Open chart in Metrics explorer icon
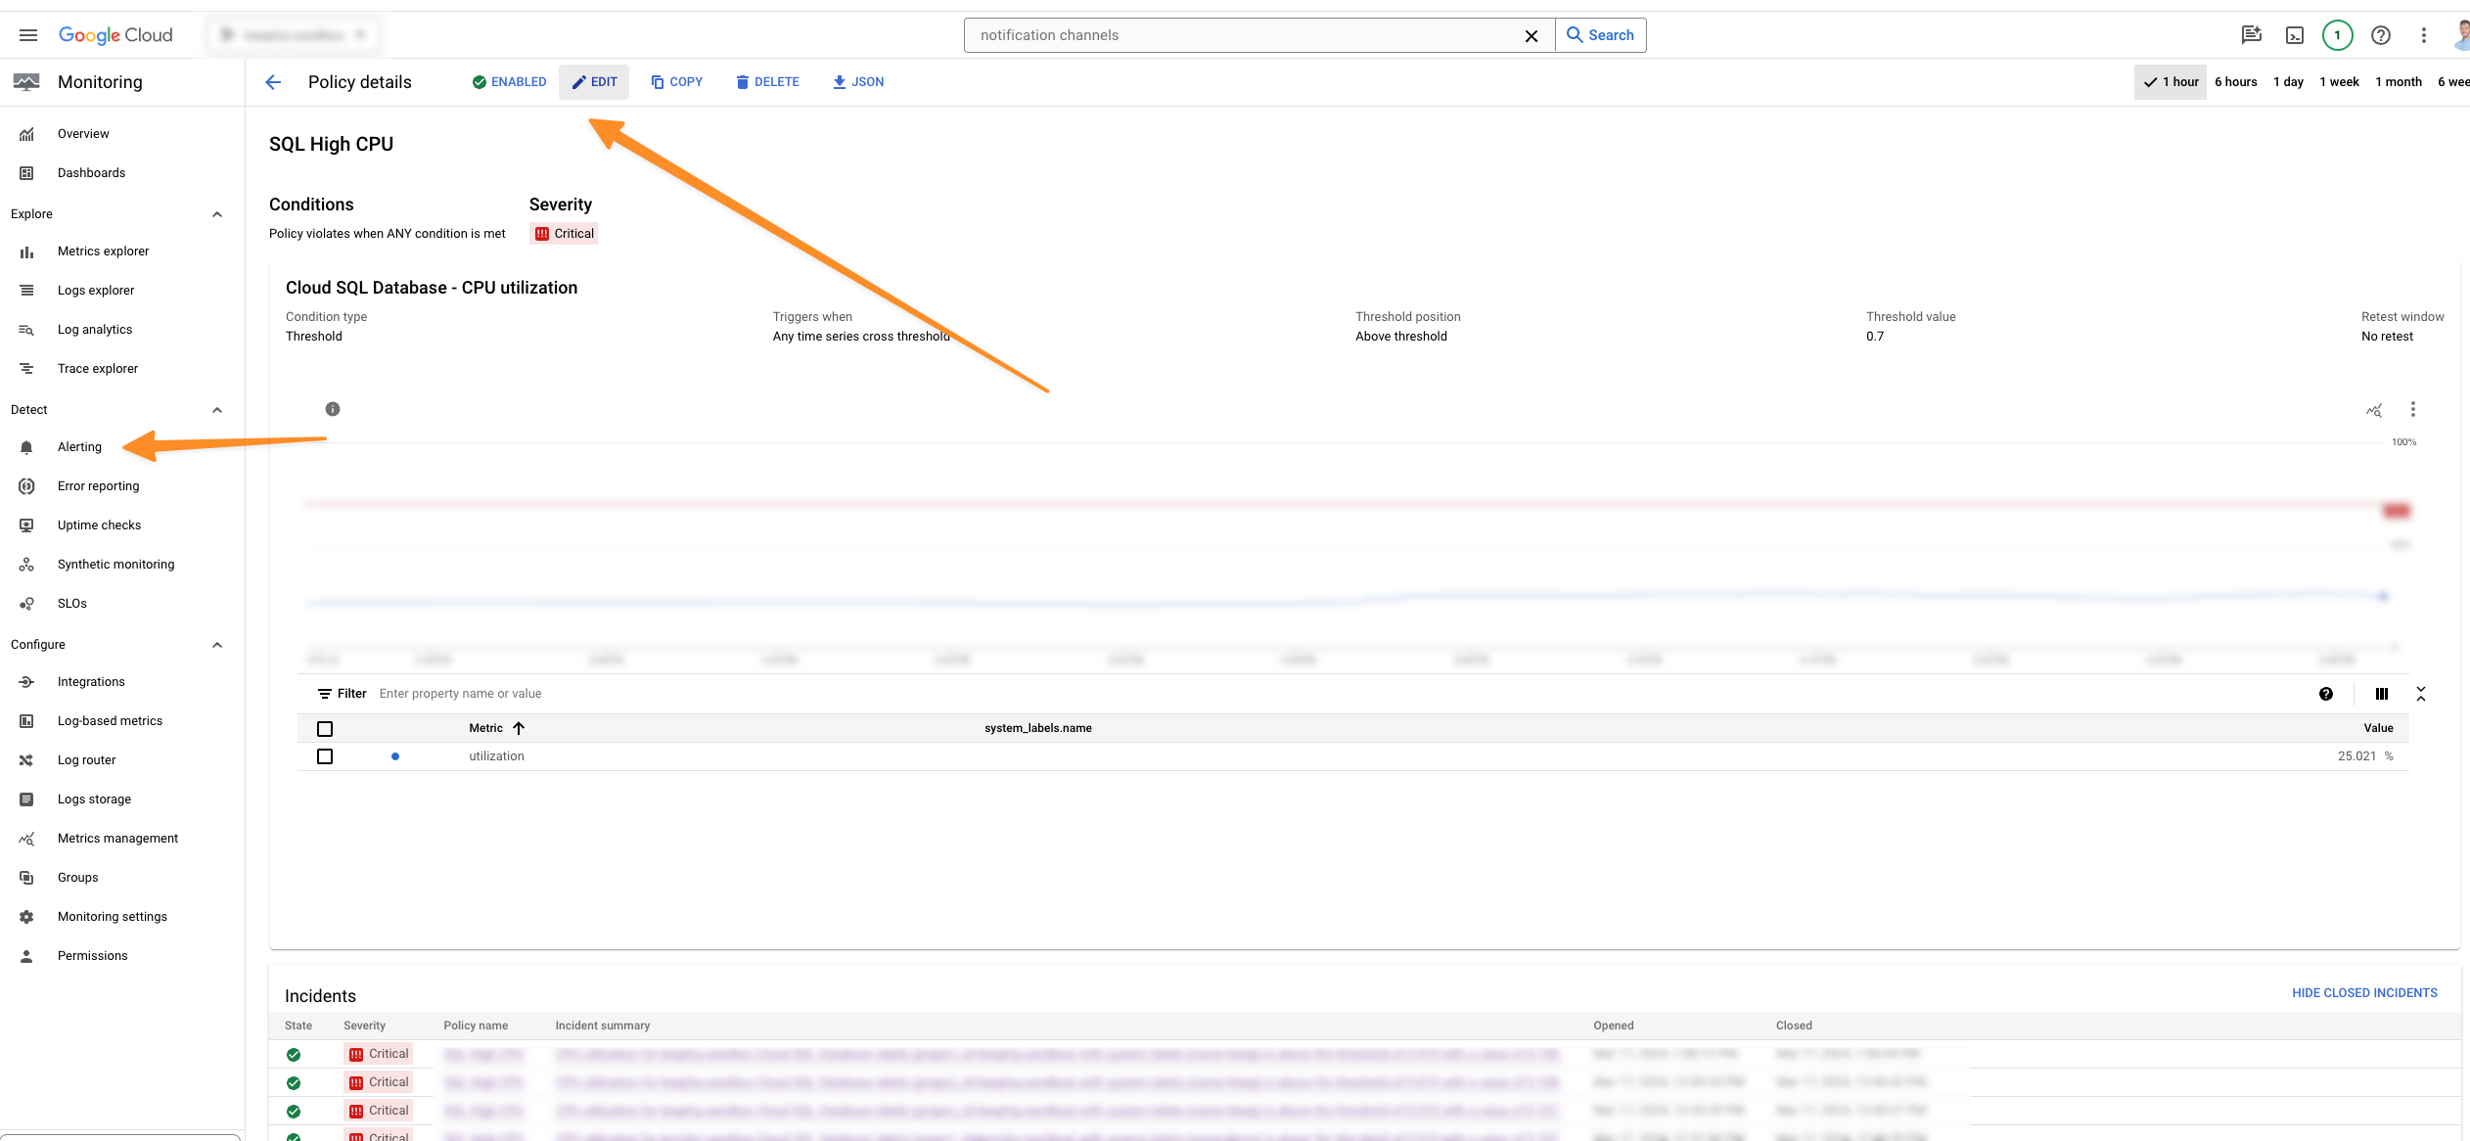Viewport: 2470px width, 1141px height. coord(2374,410)
